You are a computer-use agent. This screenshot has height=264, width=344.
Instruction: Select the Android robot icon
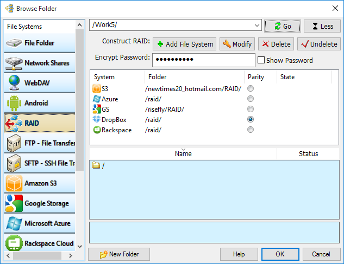pyautogui.click(x=14, y=103)
